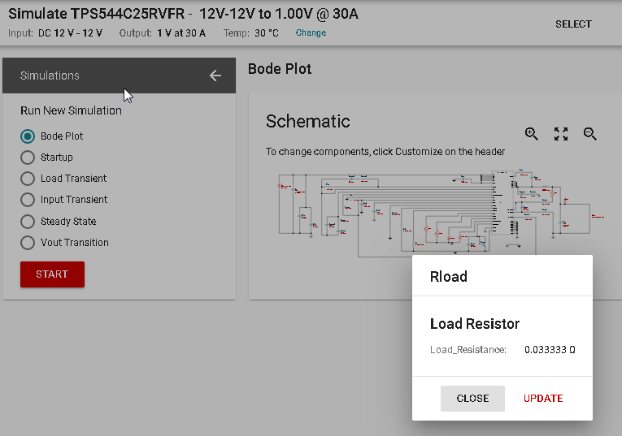Start the simulation with the START button
This screenshot has width=622, height=436.
tap(52, 274)
